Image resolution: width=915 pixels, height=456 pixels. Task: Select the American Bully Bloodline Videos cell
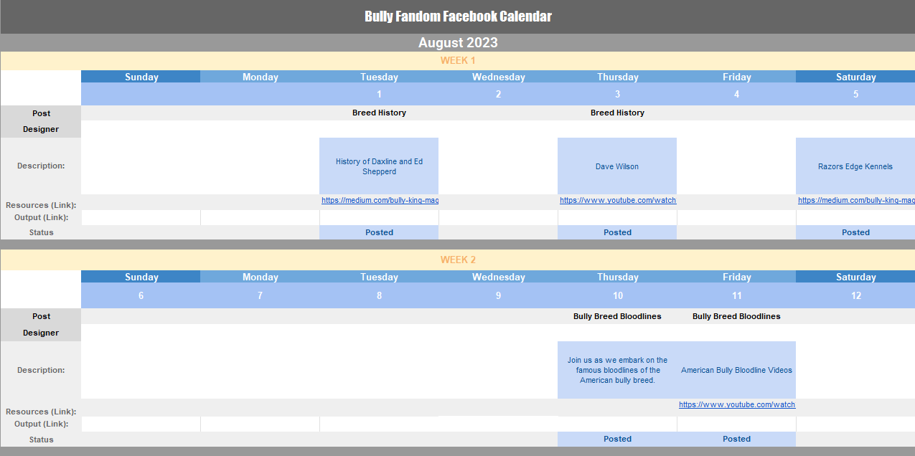tap(736, 370)
